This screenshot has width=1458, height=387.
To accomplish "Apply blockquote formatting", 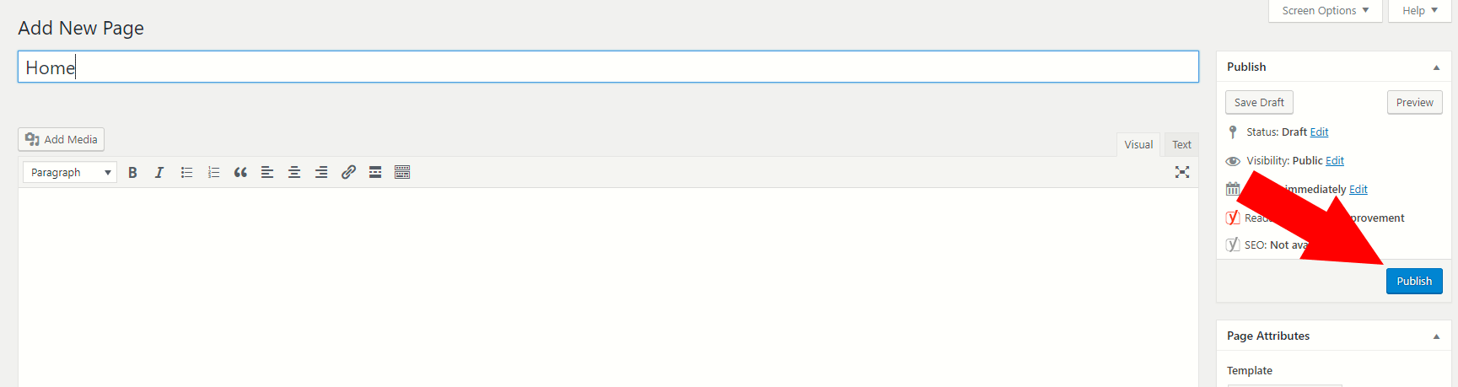I will (240, 172).
